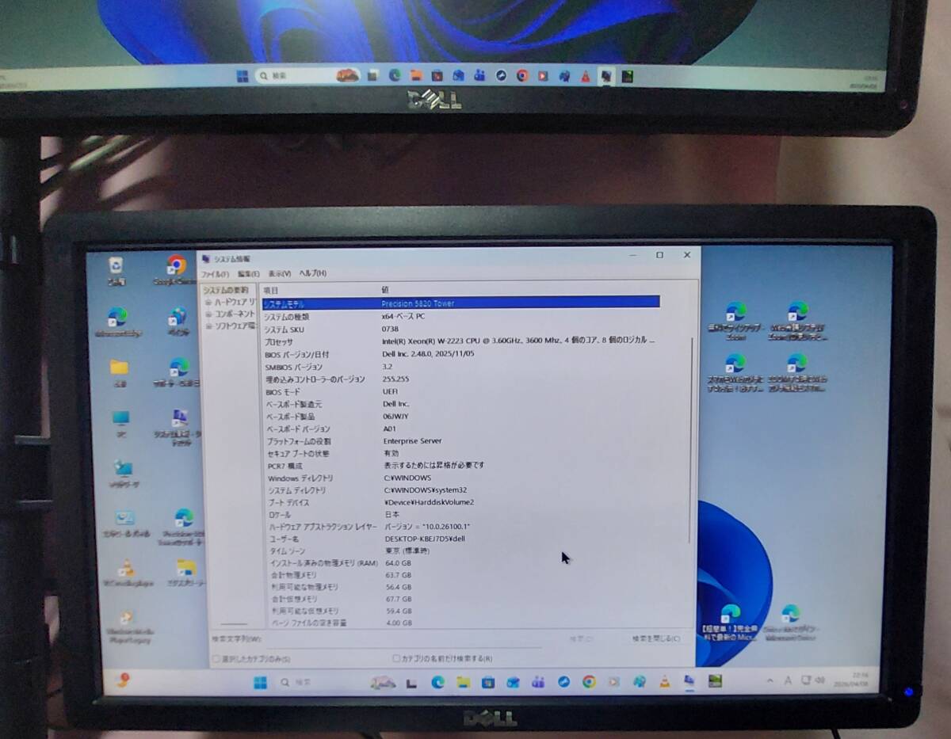Select the BIOS バージョン/日付 row
951x739 pixels.
461,354
